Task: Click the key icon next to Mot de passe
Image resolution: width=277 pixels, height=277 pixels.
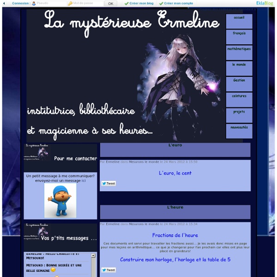Action: click(x=70, y=3)
